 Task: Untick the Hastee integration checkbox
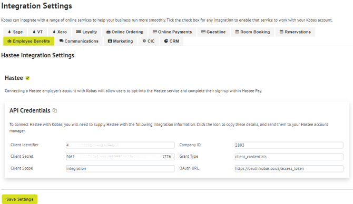(x=27, y=78)
